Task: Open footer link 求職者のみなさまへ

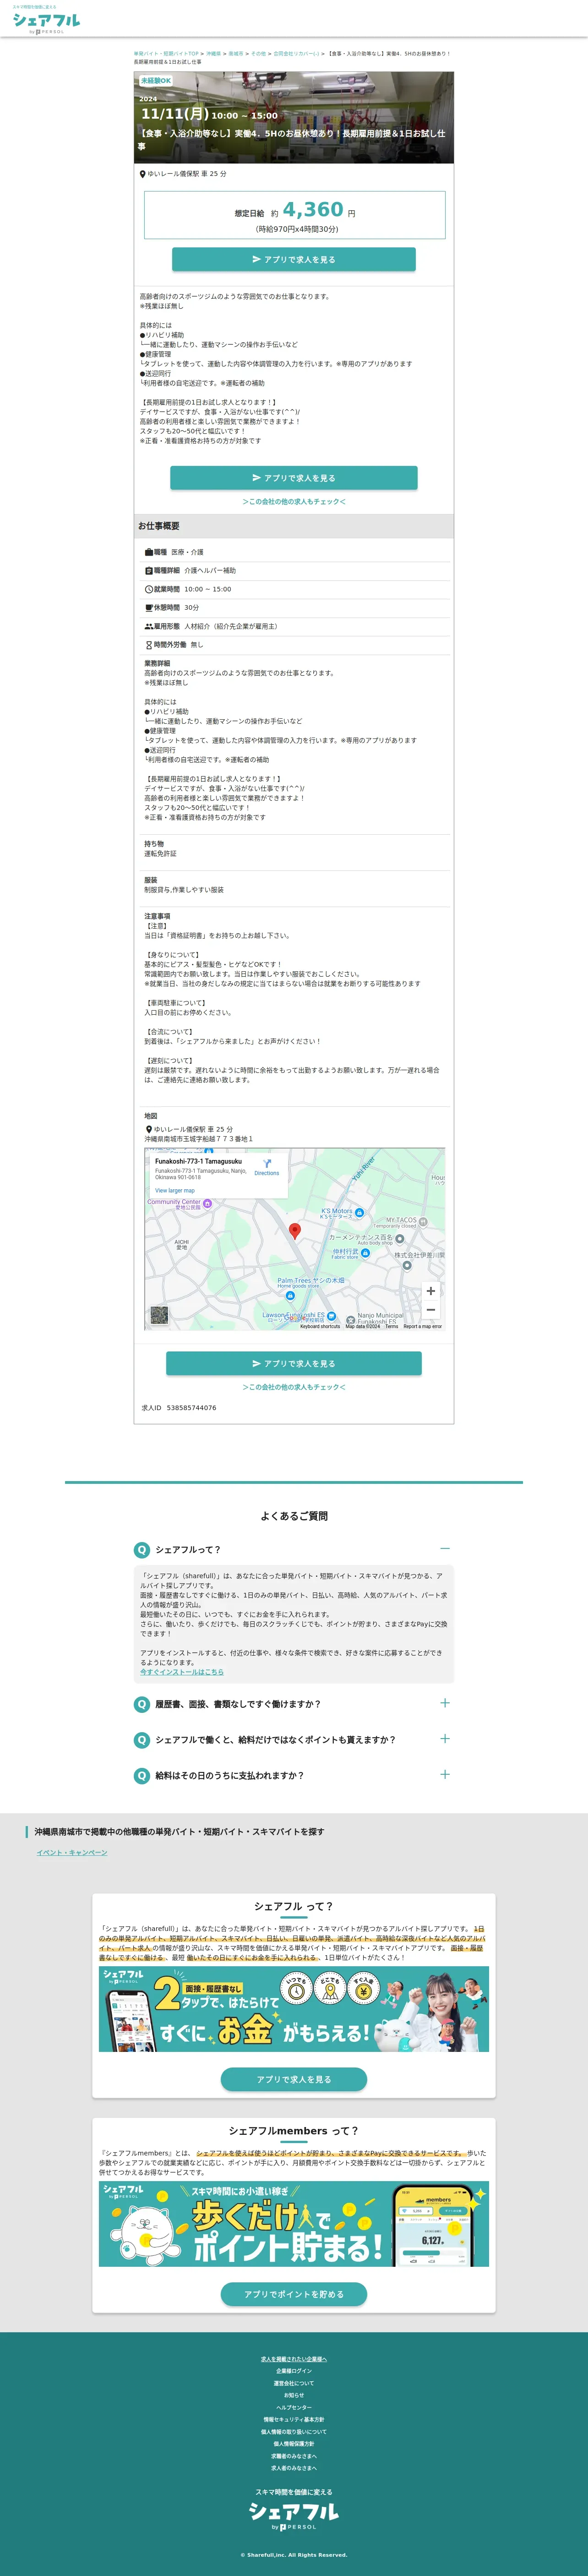Action: [x=294, y=2456]
